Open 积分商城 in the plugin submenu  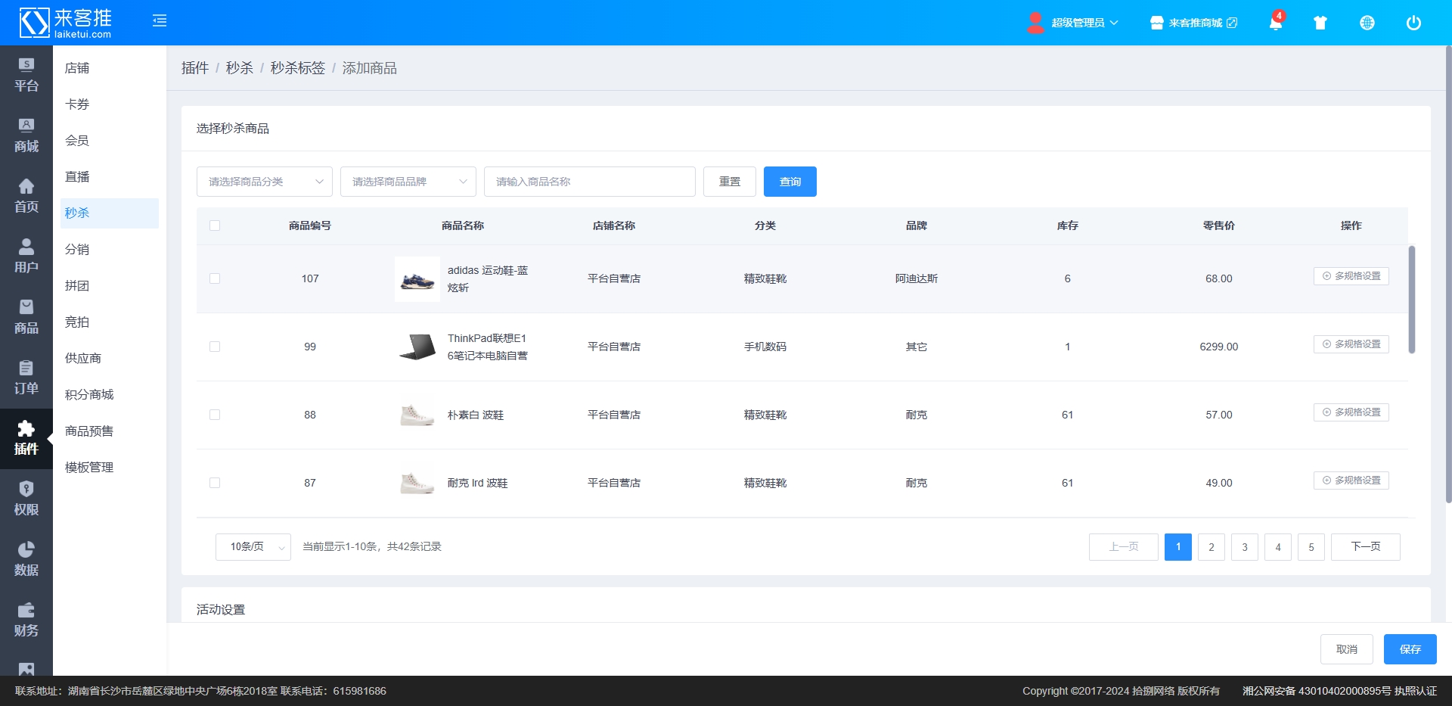pos(89,395)
